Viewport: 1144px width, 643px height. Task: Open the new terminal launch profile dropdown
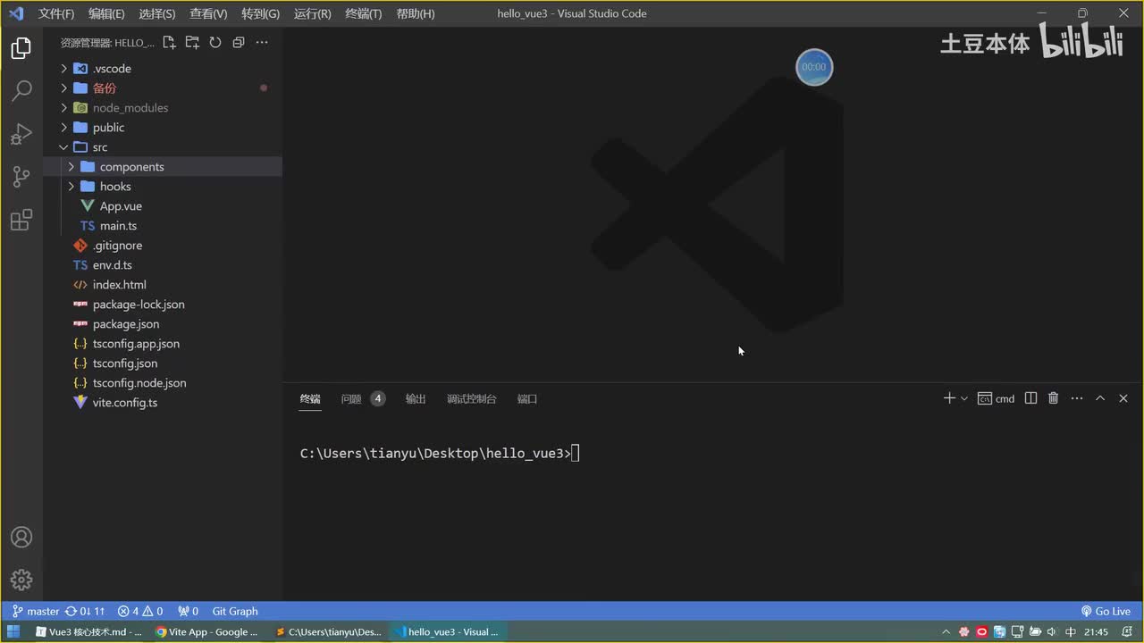[x=964, y=399]
